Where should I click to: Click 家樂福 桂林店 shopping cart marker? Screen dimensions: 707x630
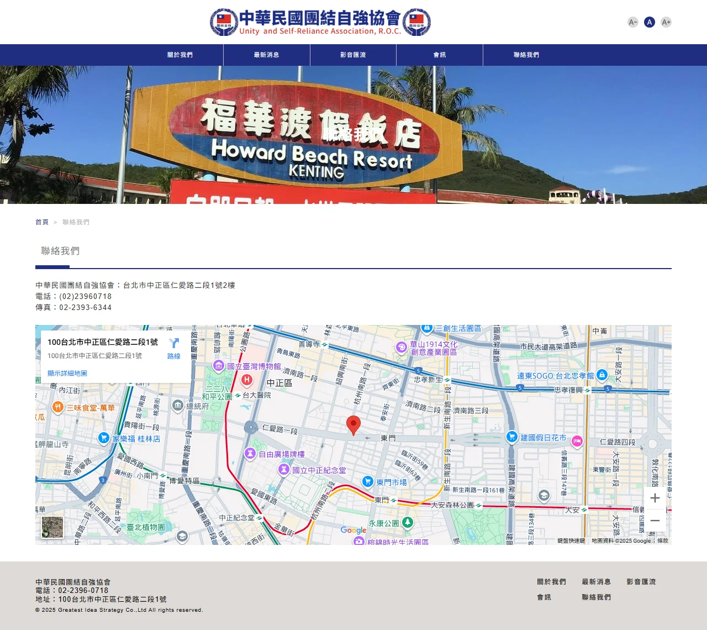tap(104, 438)
